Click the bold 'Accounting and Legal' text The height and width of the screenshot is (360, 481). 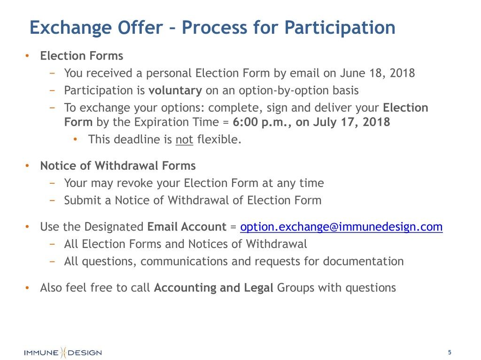[214, 287]
